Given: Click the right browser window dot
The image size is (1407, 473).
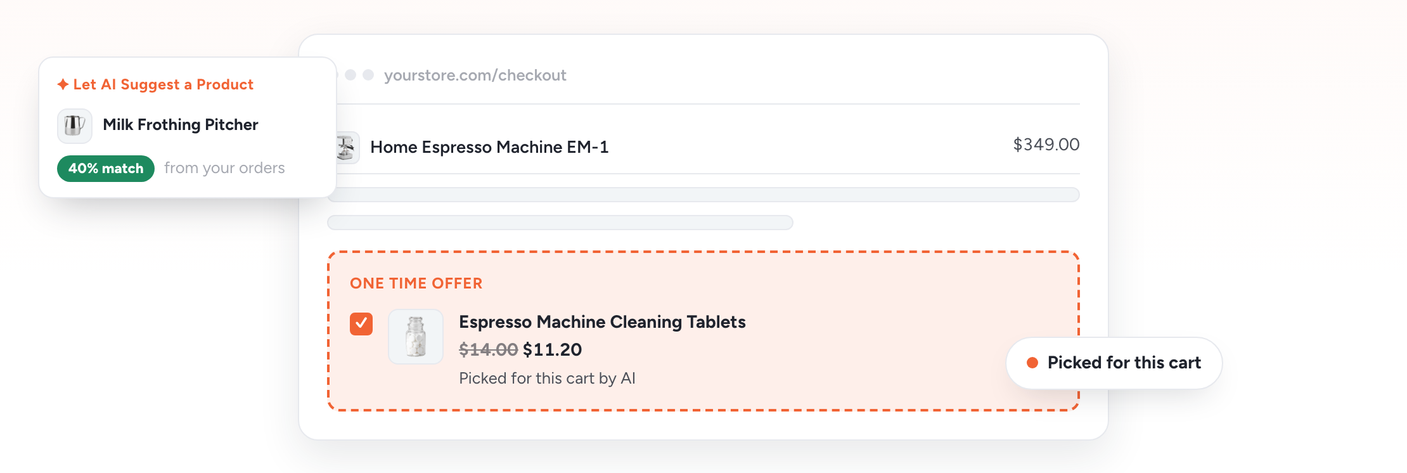Looking at the screenshot, I should pyautogui.click(x=368, y=75).
